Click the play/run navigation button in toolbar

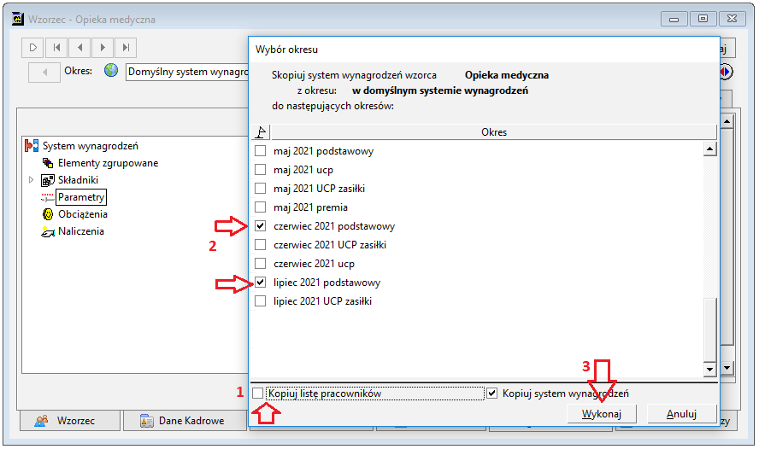point(33,47)
